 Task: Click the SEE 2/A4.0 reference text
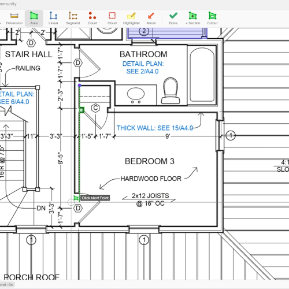(142, 71)
